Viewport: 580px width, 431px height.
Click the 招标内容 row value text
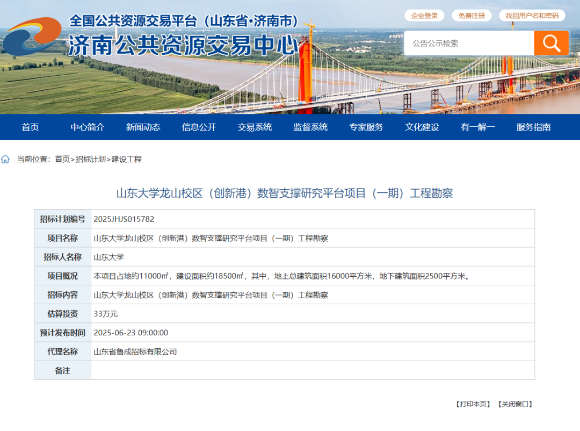pos(211,295)
